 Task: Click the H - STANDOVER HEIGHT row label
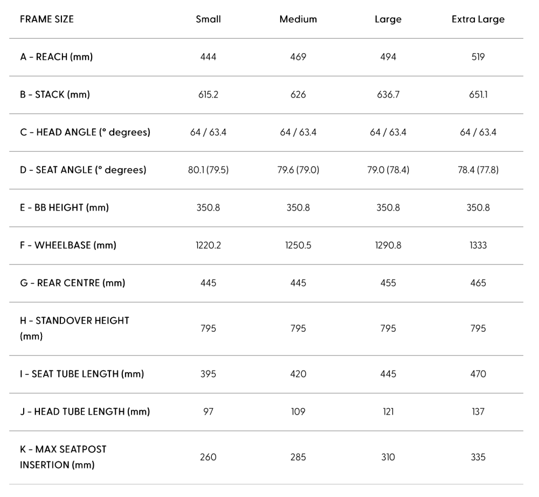[74, 328]
